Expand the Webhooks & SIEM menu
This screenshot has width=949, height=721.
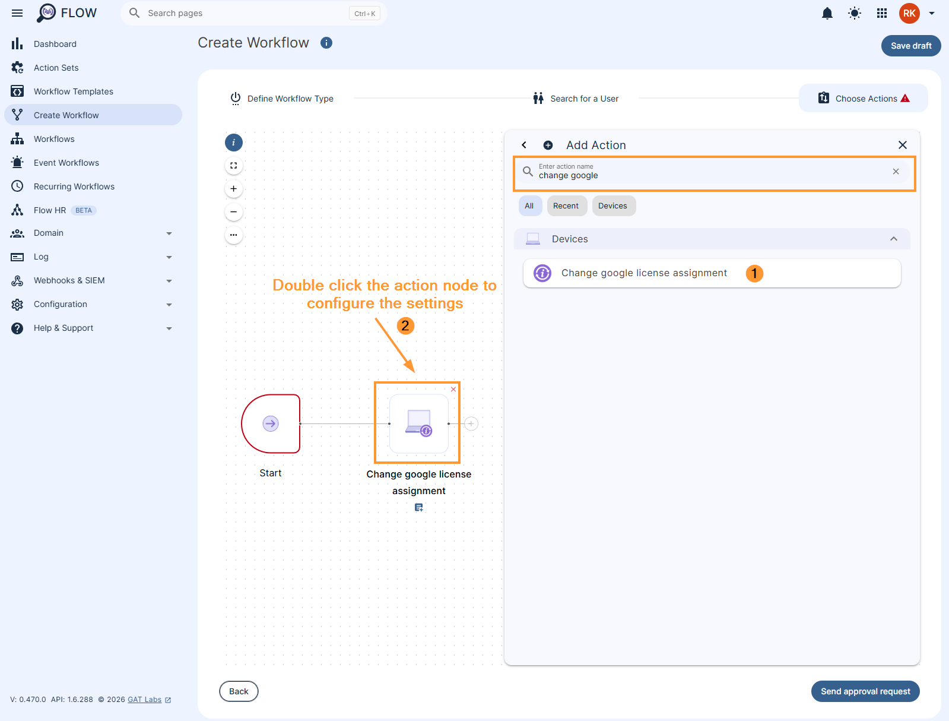pos(93,280)
